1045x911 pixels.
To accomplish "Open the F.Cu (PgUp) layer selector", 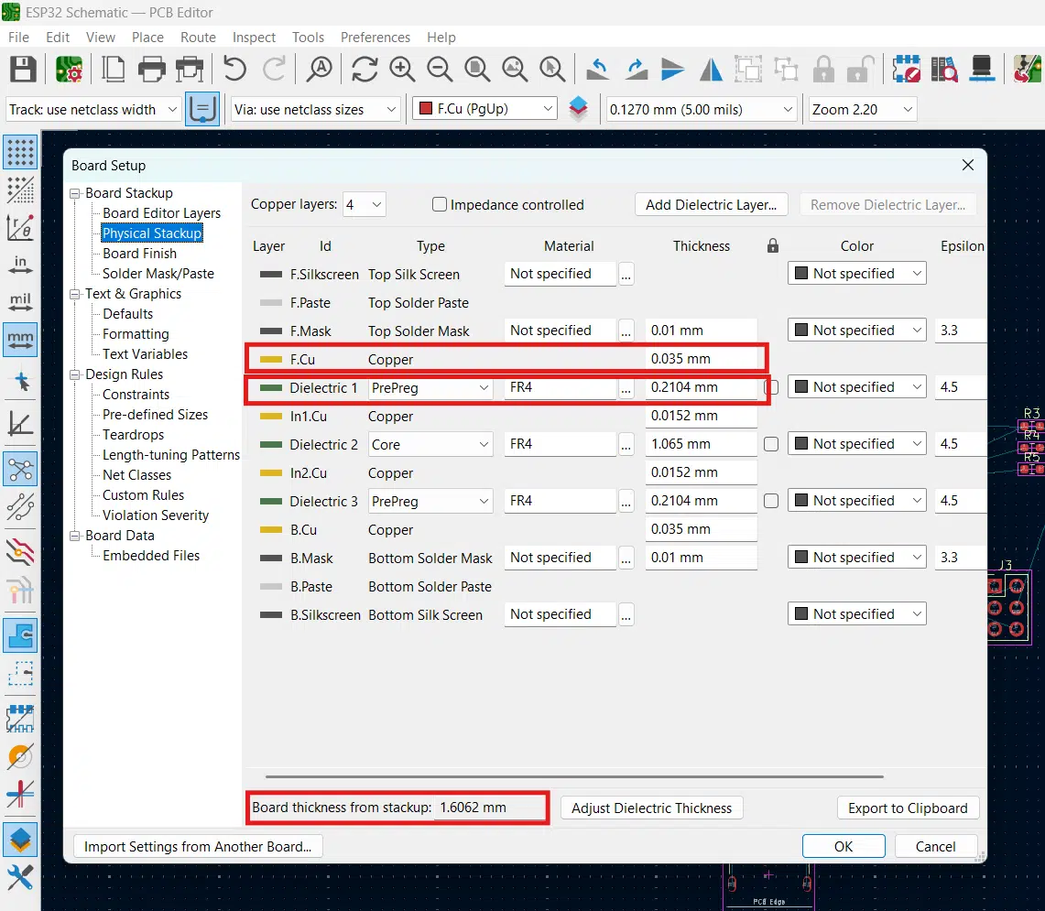I will click(x=484, y=109).
